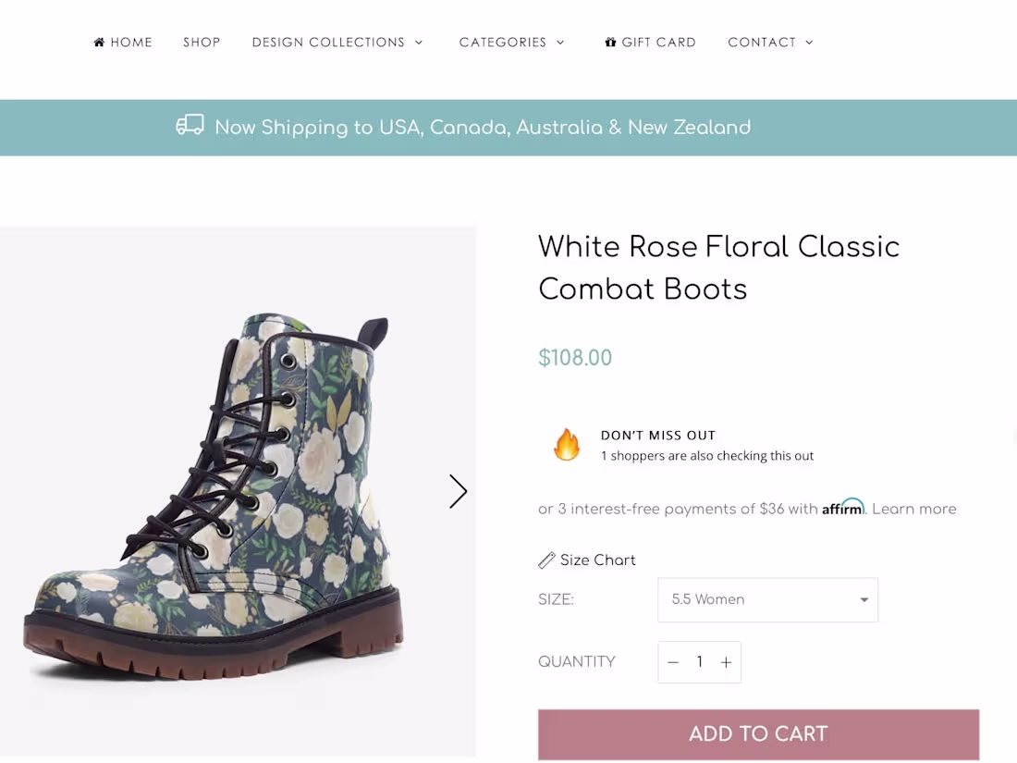Click the minus icon to decrease quantity

tap(673, 662)
